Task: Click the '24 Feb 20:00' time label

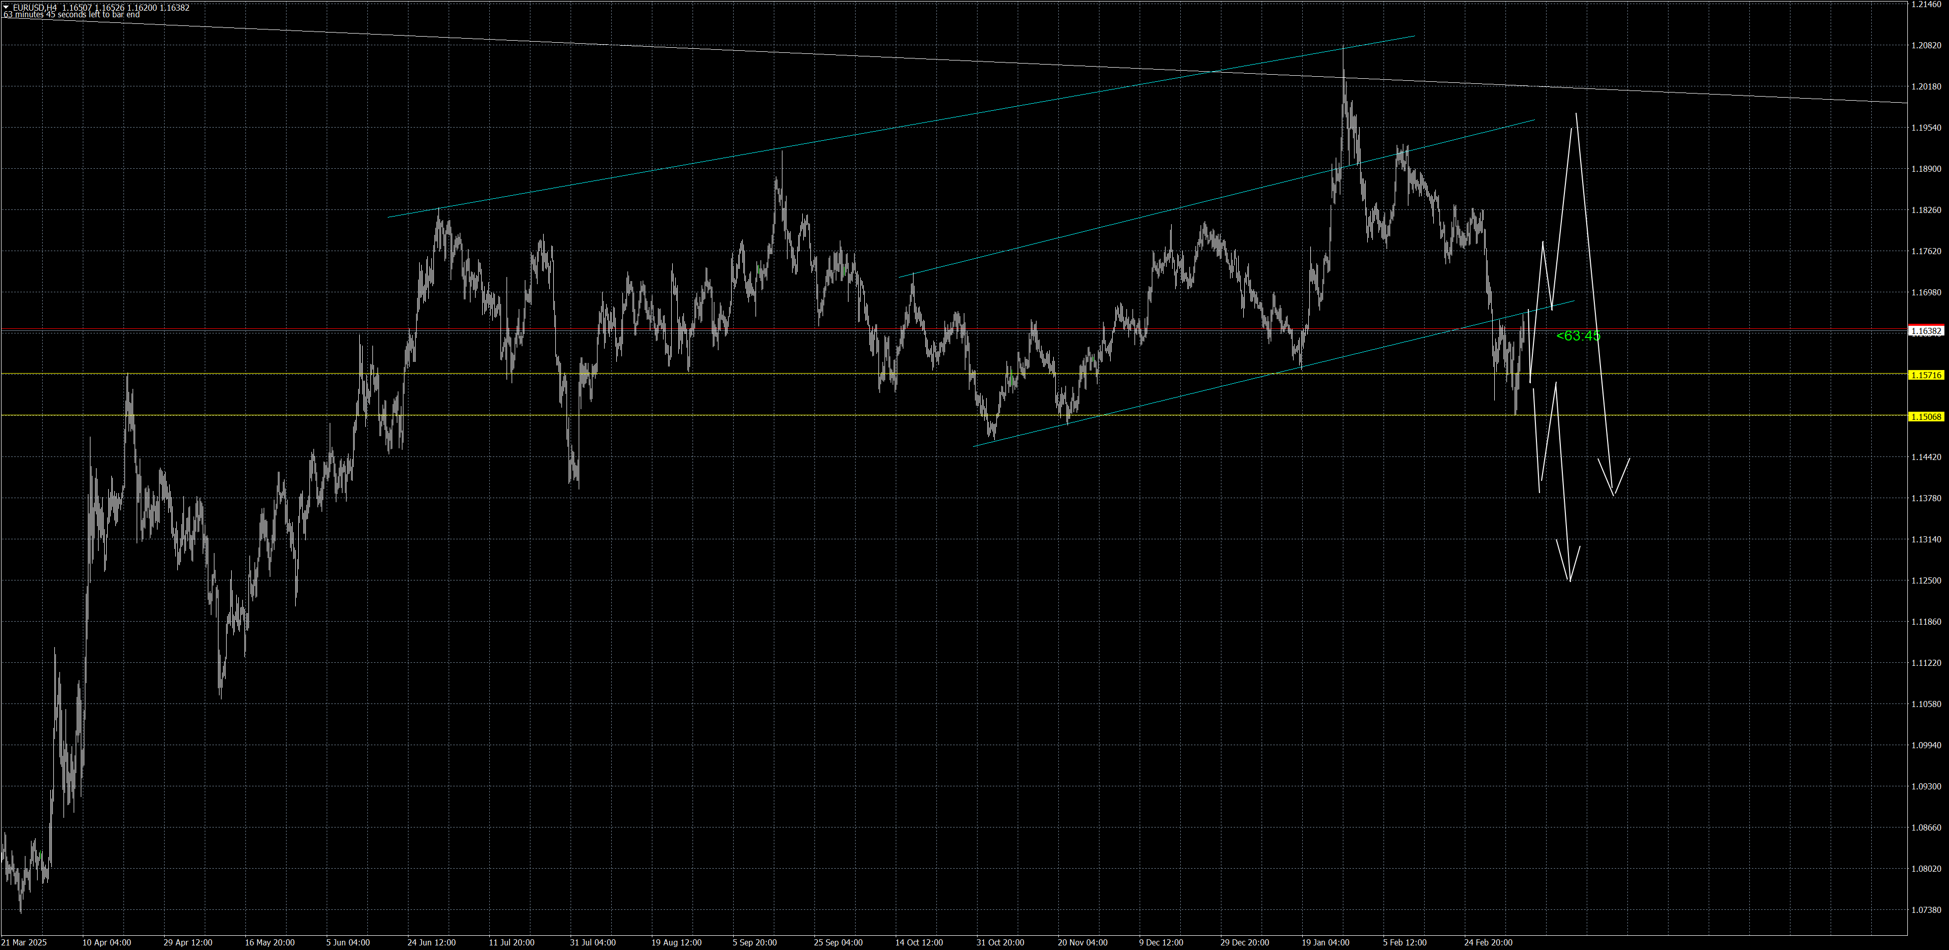Action: pyautogui.click(x=1488, y=942)
